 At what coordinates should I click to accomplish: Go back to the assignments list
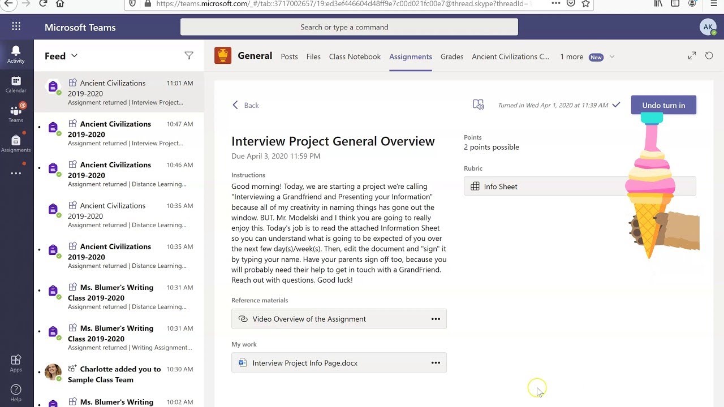245,105
